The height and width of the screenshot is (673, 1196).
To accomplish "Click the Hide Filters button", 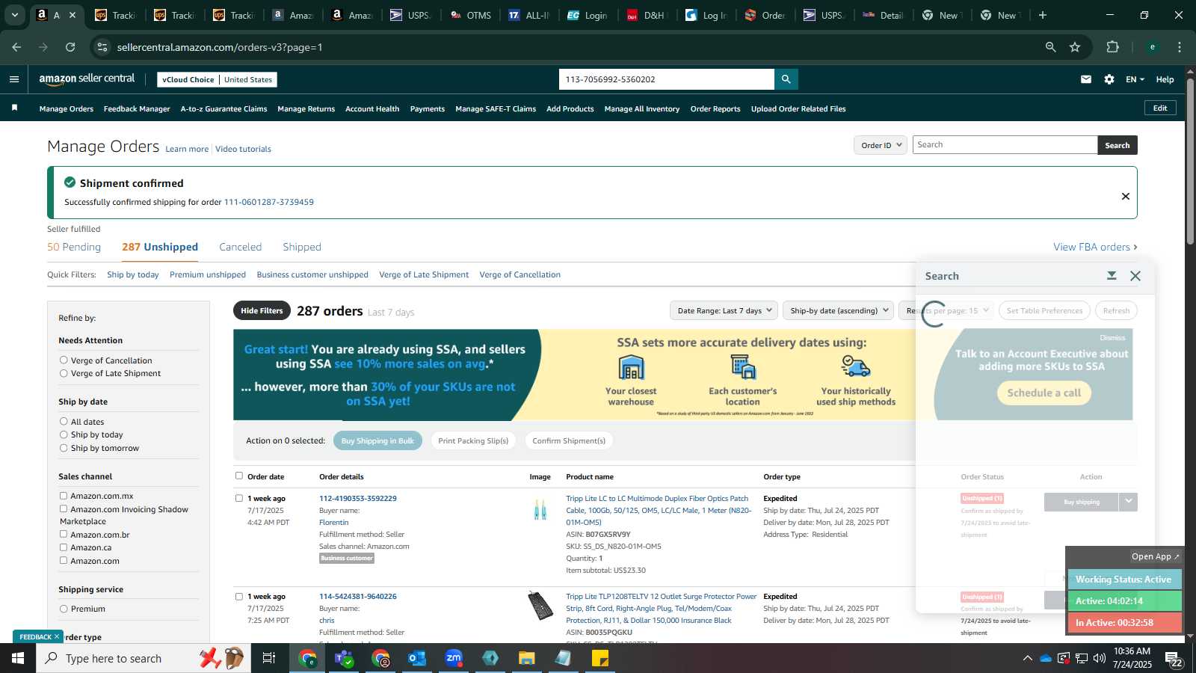I will [x=262, y=310].
